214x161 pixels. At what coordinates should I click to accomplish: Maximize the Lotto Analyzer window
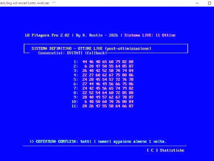209,3
